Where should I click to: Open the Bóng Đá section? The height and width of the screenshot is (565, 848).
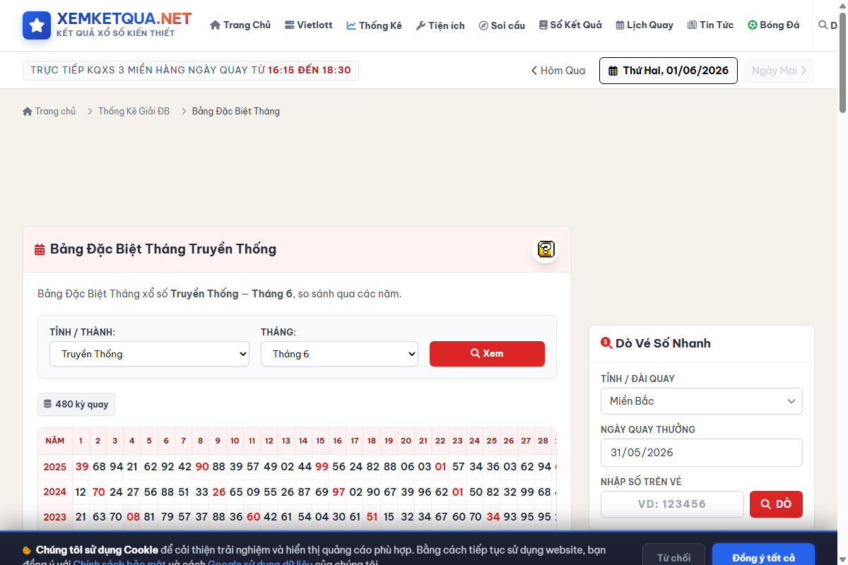(774, 25)
